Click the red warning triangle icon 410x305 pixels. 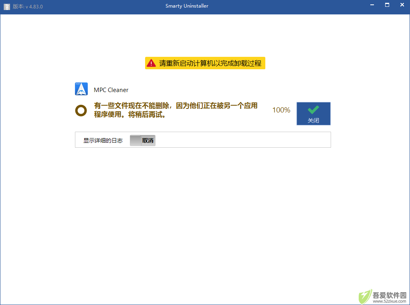[x=151, y=63]
